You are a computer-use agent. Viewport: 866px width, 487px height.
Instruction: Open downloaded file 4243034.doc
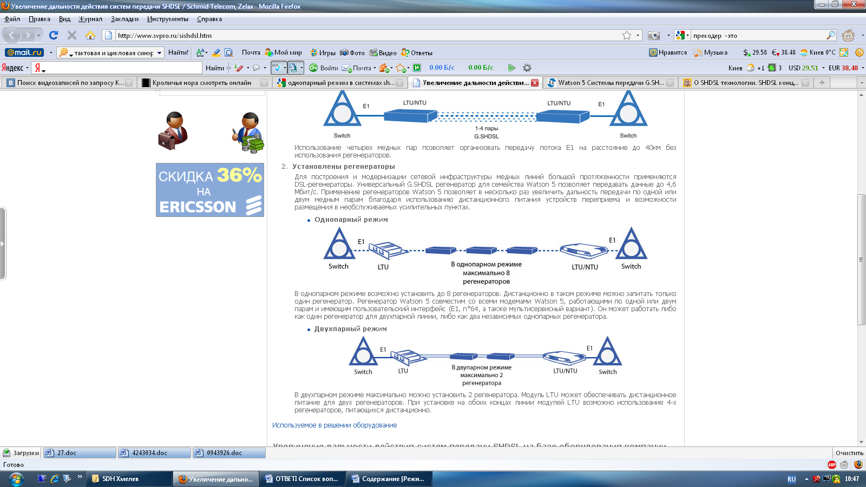[x=154, y=453]
